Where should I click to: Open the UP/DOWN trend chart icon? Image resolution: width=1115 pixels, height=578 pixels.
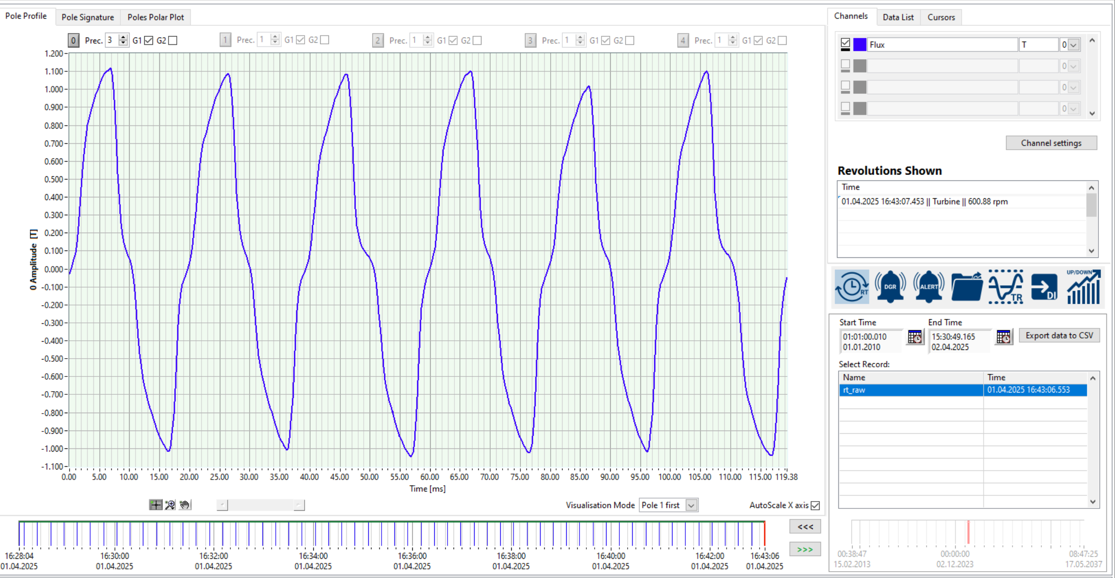[x=1083, y=287]
